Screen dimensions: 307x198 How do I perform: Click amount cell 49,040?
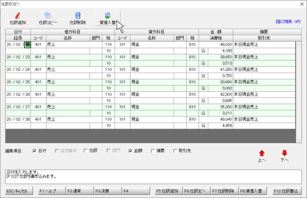(216, 120)
